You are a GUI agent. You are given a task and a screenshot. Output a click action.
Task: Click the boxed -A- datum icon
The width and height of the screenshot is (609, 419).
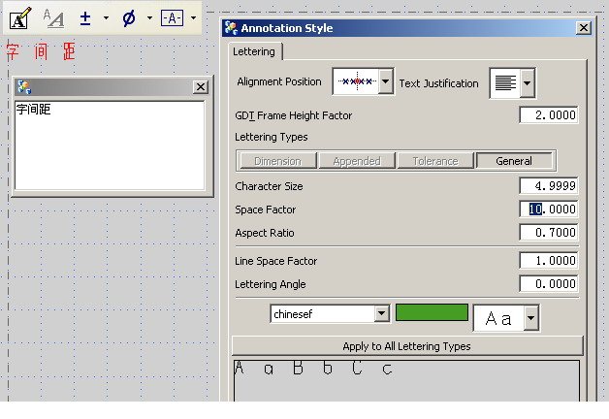tap(172, 17)
